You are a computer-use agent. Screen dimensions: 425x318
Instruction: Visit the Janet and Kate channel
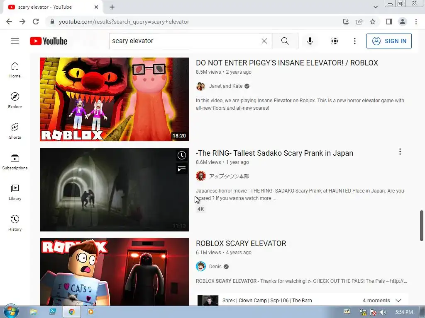pos(226,86)
